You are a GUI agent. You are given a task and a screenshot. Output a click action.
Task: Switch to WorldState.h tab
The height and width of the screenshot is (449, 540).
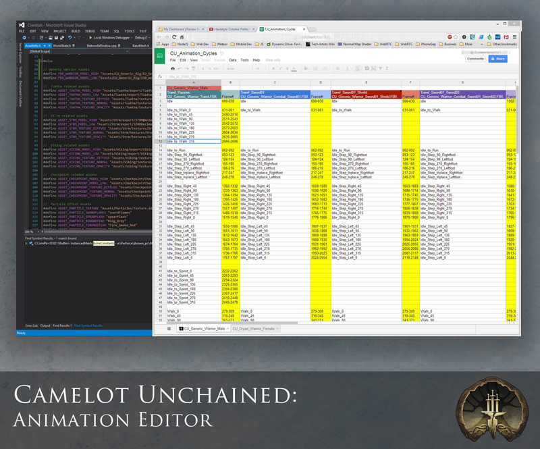62,45
